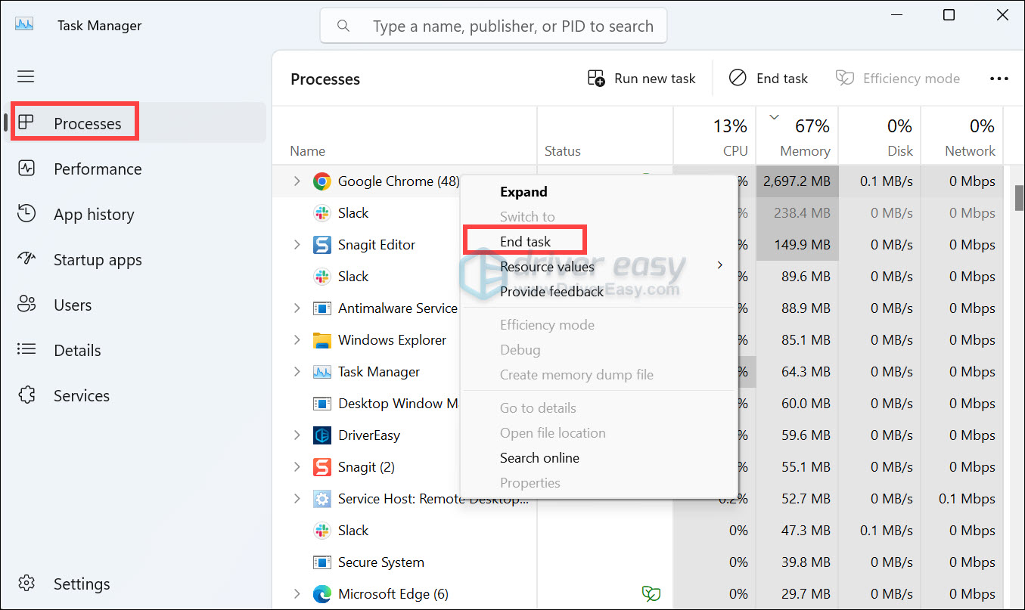Select the Secure System process name
Image resolution: width=1025 pixels, height=610 pixels.
tap(380, 562)
